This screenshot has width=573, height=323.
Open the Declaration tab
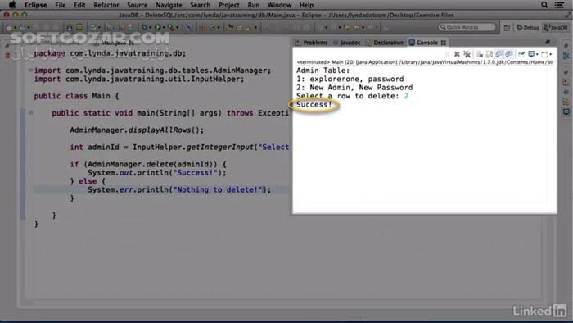pos(385,43)
